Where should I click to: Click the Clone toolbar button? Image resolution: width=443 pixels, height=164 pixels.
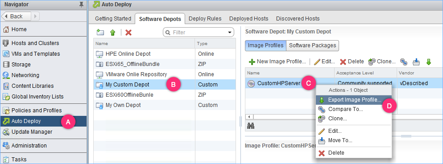click(382, 61)
